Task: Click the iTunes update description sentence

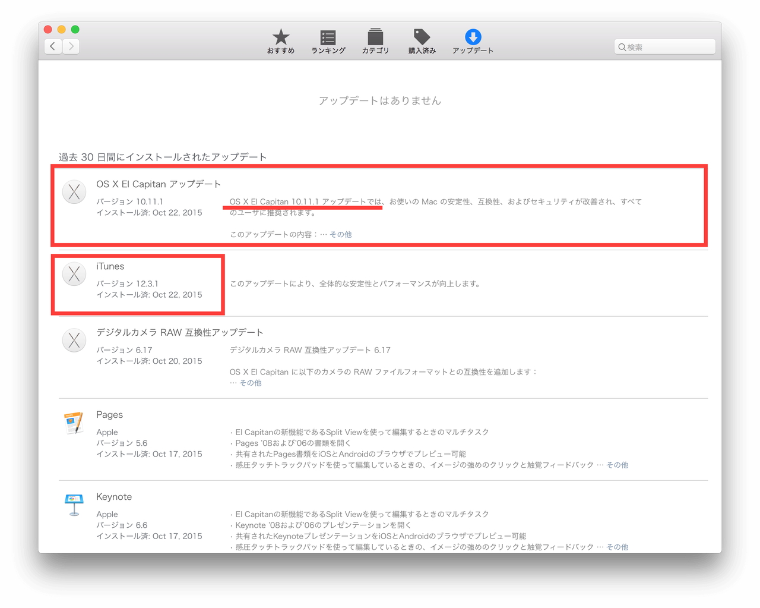Action: (355, 283)
